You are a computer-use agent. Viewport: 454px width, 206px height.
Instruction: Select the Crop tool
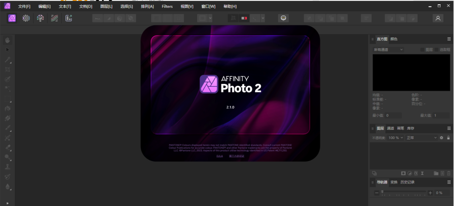click(x=8, y=69)
